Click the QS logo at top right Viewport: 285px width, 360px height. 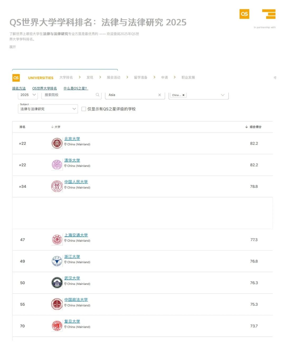244,14
